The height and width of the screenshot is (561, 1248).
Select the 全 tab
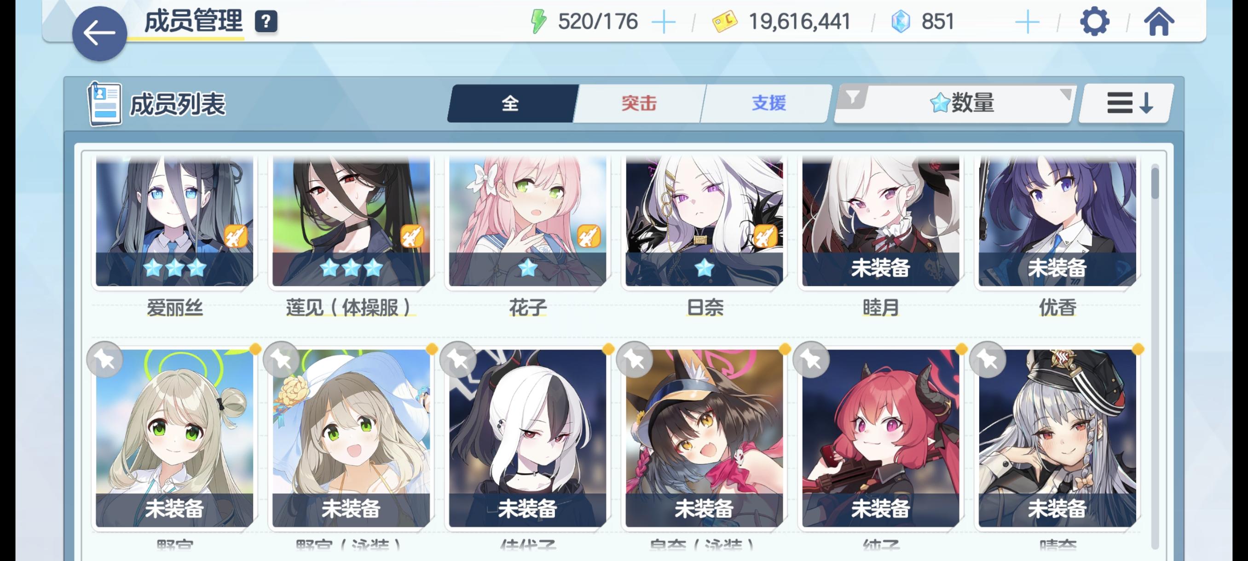tap(511, 103)
